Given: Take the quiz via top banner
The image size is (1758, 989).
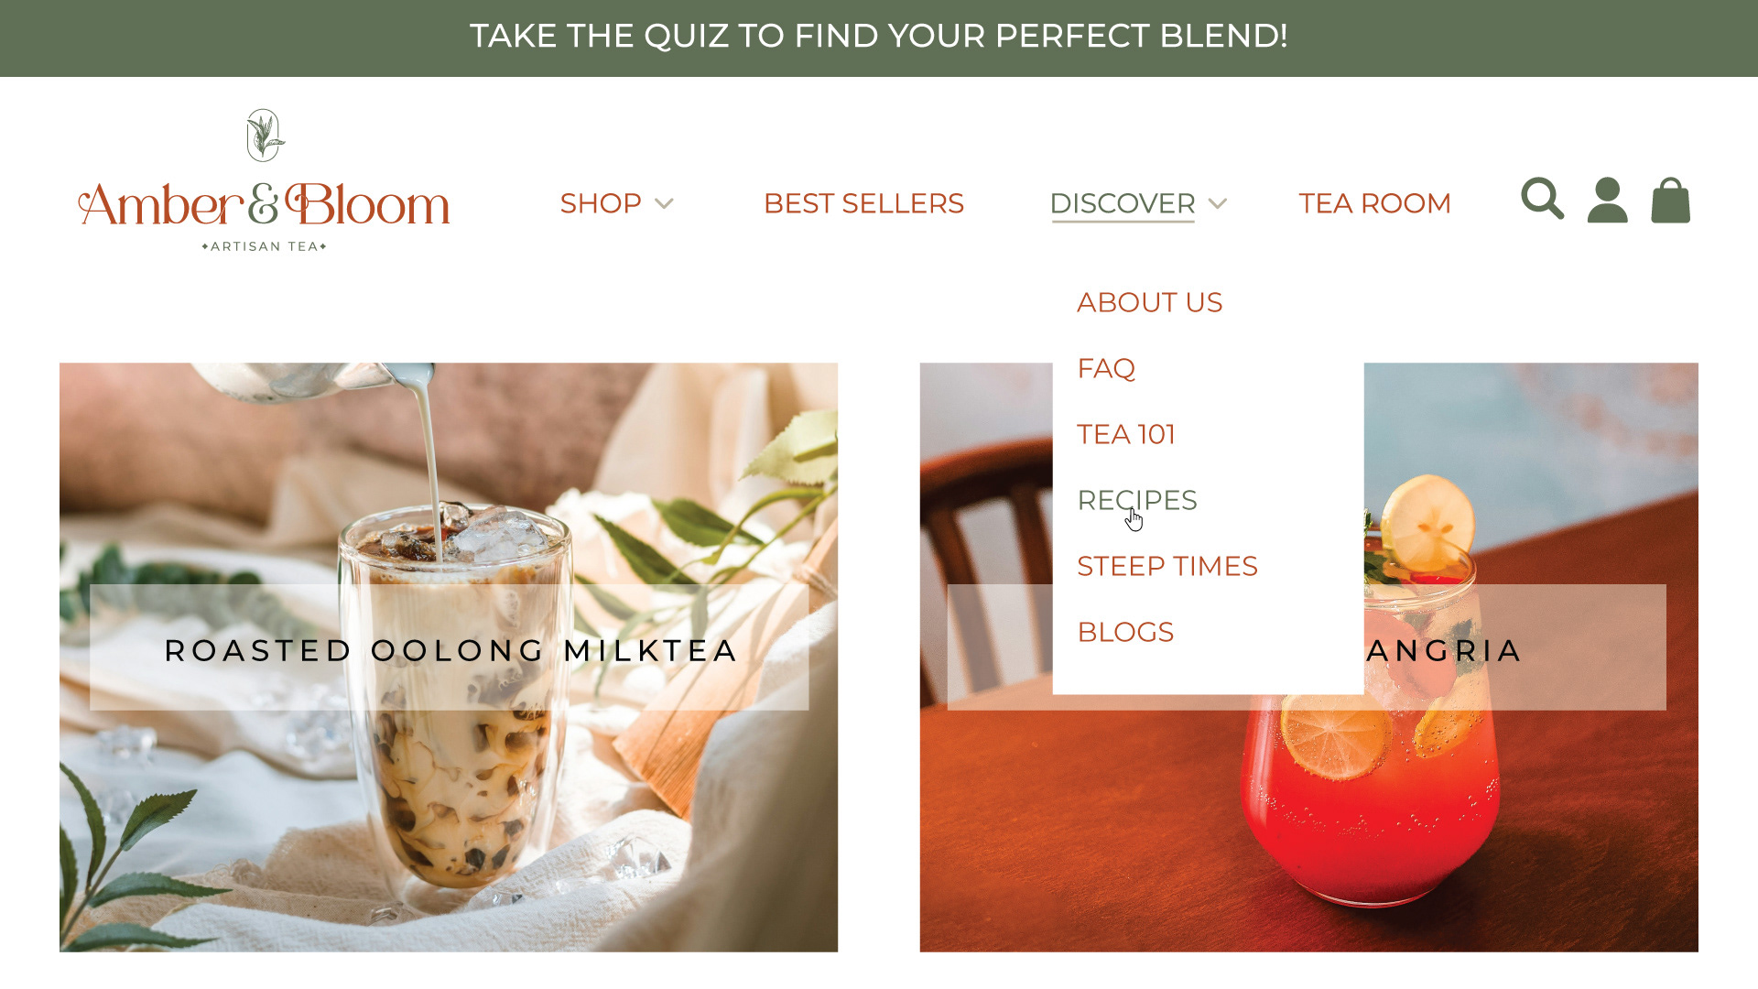Looking at the screenshot, I should pyautogui.click(x=879, y=37).
